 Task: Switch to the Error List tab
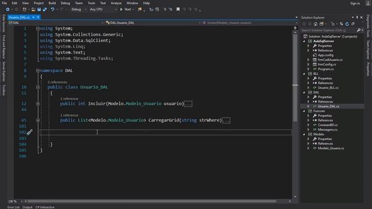coord(13,207)
